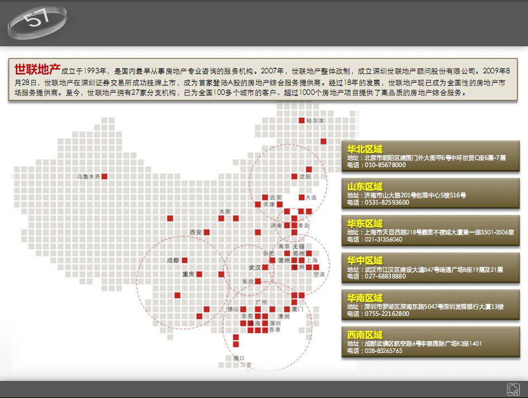Click the 无锡 city label
The height and width of the screenshot is (398, 528).
click(299, 247)
